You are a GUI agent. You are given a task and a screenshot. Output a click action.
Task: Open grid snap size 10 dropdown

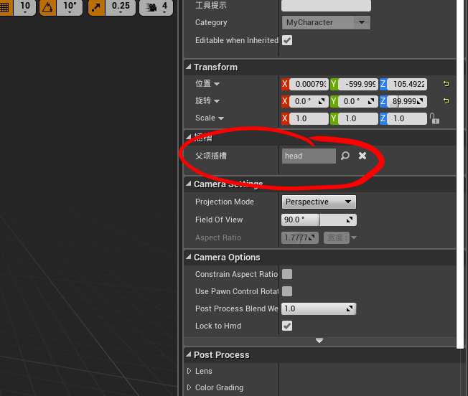pyautogui.click(x=25, y=7)
